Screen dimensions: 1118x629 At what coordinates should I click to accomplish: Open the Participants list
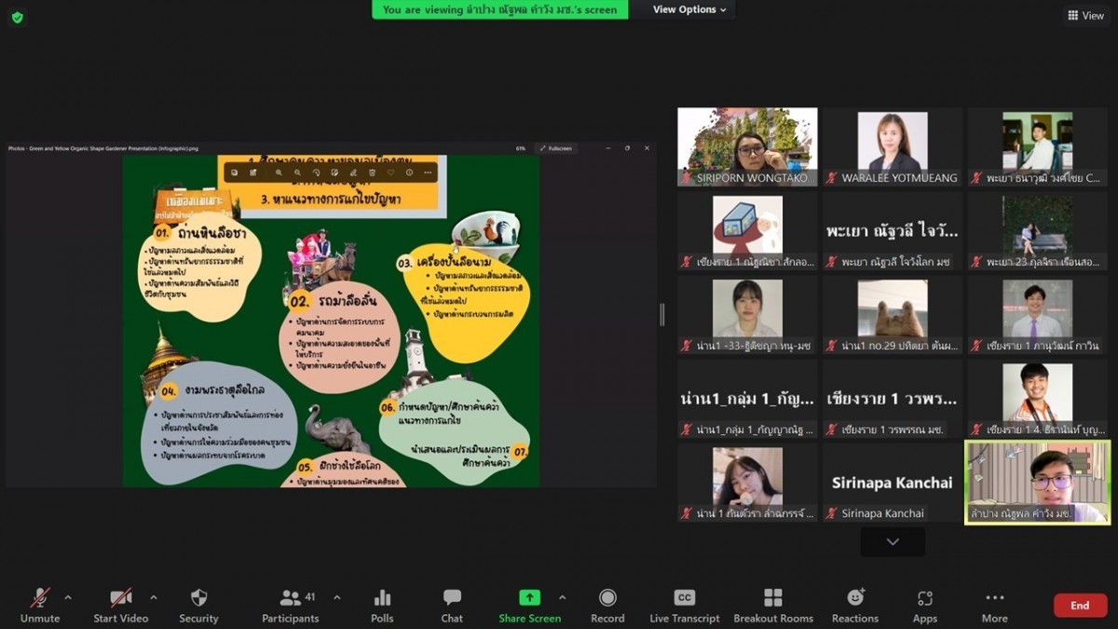[x=291, y=606]
